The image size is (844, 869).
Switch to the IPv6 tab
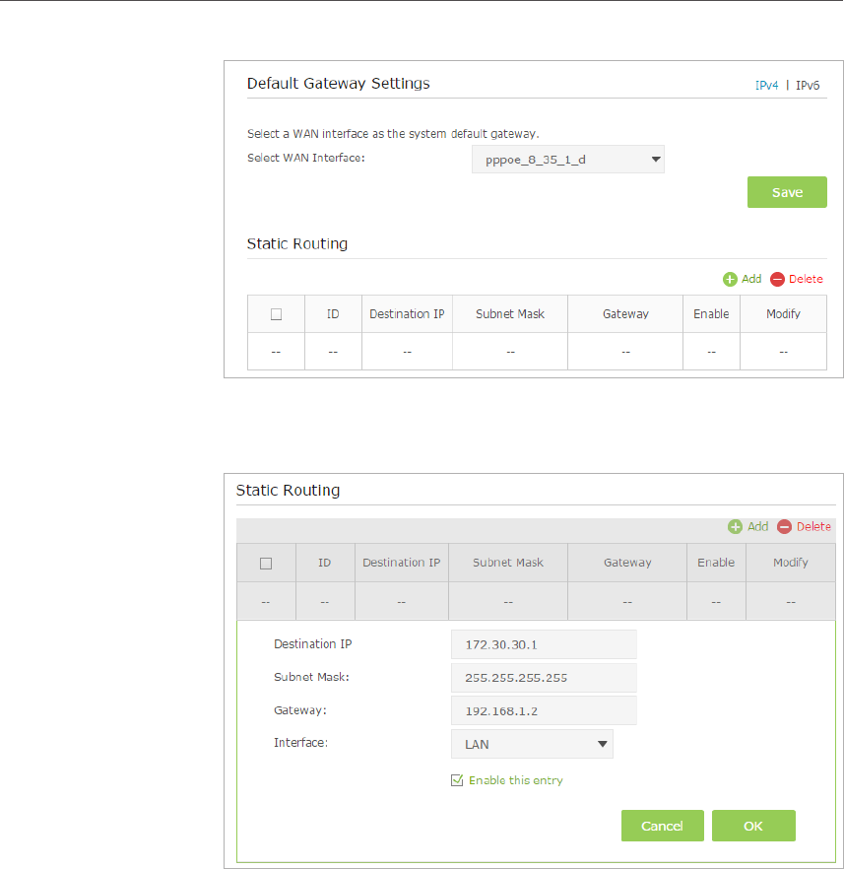[808, 86]
